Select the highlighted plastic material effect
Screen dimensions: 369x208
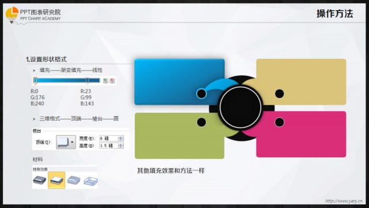pos(57,180)
